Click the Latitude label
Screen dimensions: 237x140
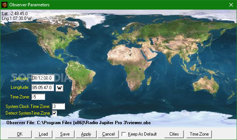(21, 78)
